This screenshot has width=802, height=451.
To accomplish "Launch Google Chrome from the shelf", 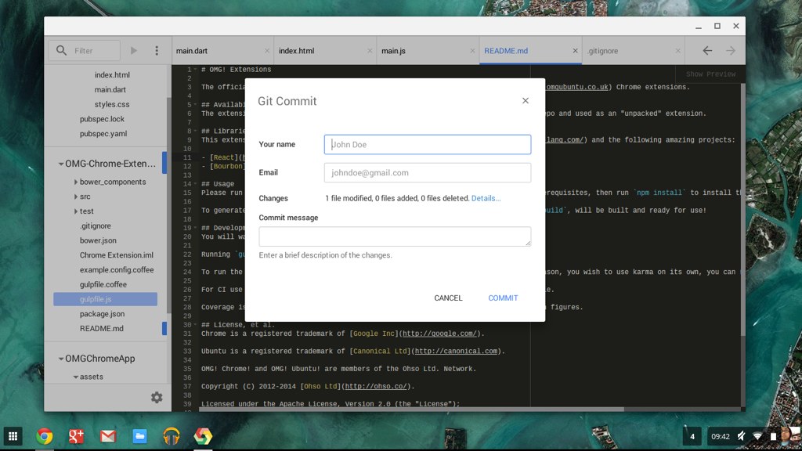I will coord(45,436).
